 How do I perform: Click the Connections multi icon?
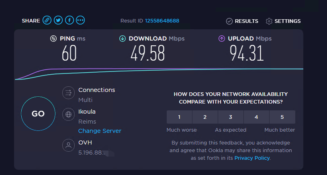coord(68,93)
